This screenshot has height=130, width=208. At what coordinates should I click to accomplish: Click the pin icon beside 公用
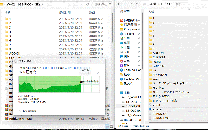[x=139, y=38]
